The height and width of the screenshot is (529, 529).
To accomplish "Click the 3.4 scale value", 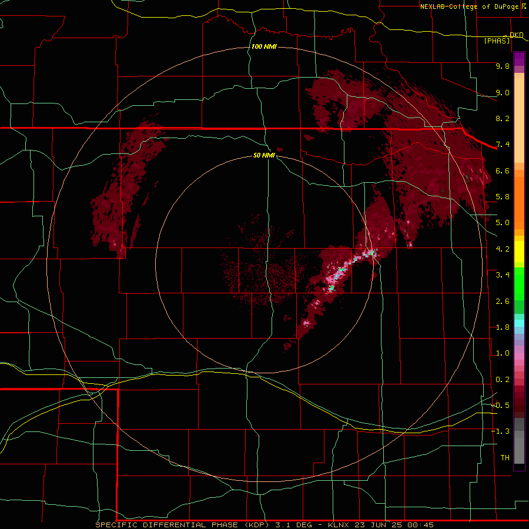I will (x=503, y=275).
